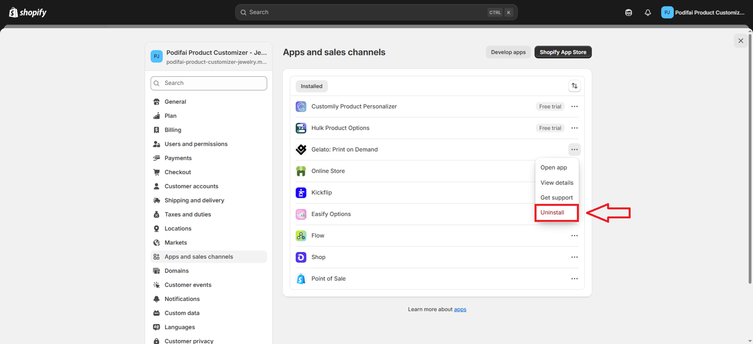Open Customily more actions menu
Image resolution: width=753 pixels, height=344 pixels.
tap(574, 106)
